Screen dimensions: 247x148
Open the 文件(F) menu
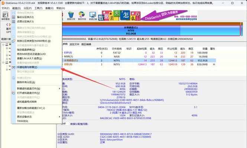(6, 8)
